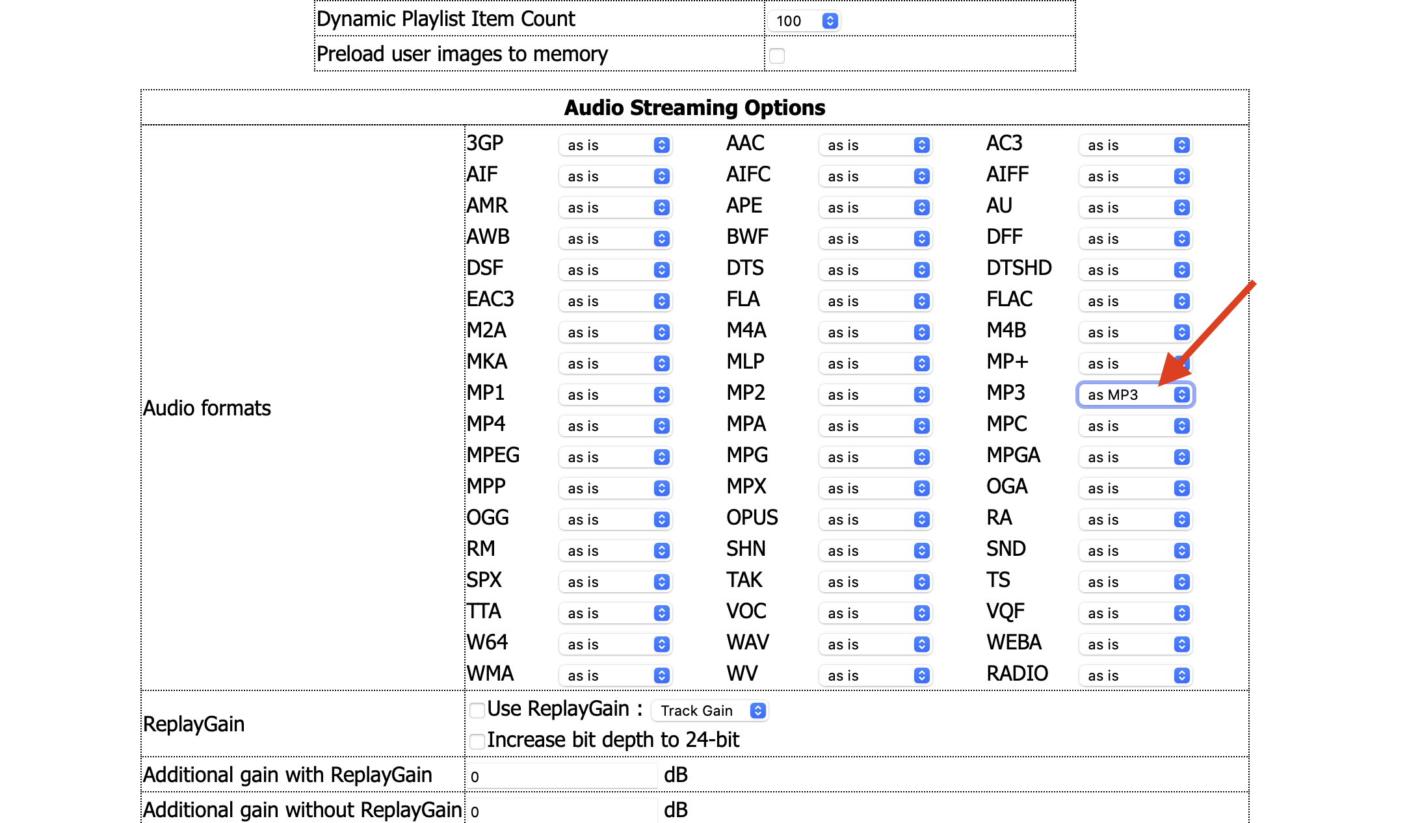This screenshot has width=1407, height=823.
Task: Open the MP3 format dropdown
Action: click(x=1135, y=395)
